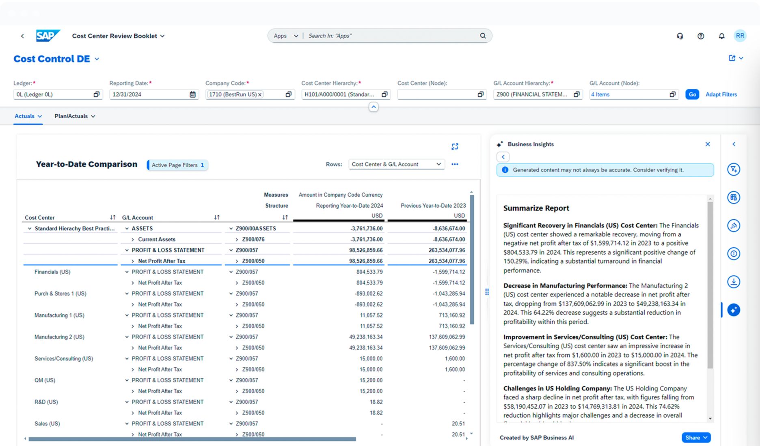The width and height of the screenshot is (760, 446).
Task: Collapse the ASSETS G/L account row
Action: click(127, 229)
